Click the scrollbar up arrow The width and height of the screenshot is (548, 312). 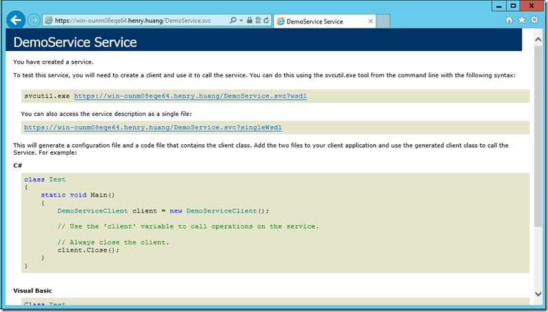538,39
